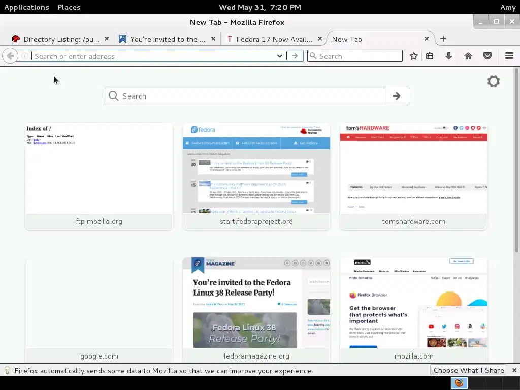Viewport: 520px width, 390px height.
Task: Open the ftp.mozilla.org tile
Action: [99, 176]
